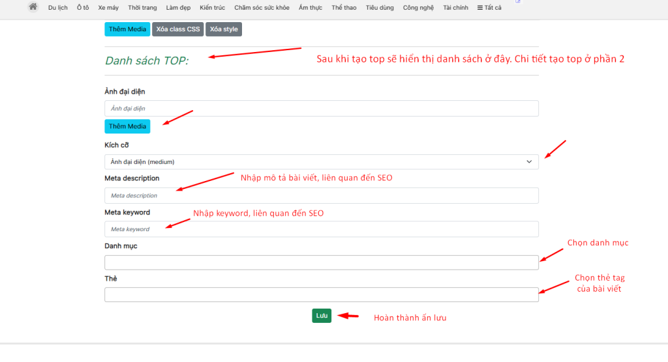Click top 'Thêm Media' button beside Xóa class CSS
668x362 pixels.
click(x=127, y=29)
